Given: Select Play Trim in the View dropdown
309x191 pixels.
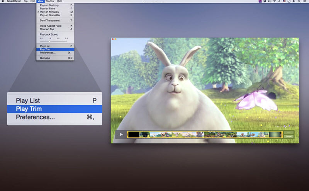Looking at the screenshot, I should pos(55,49).
